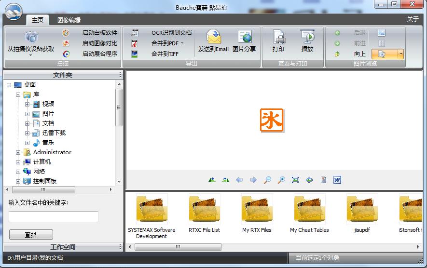Launch whiteboard software via 启动白板软件
427x268 pixels.
point(99,33)
